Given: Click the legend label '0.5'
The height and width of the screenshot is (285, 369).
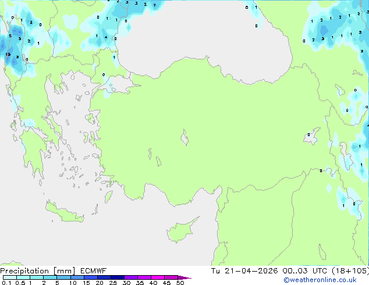Looking at the screenshot, I should (x=20, y=283).
